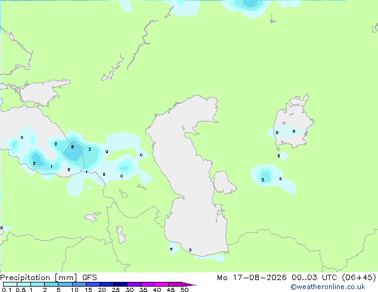Click the 1–2 mm legend color swatch
Screen dimensions: 378x292
click(38, 284)
